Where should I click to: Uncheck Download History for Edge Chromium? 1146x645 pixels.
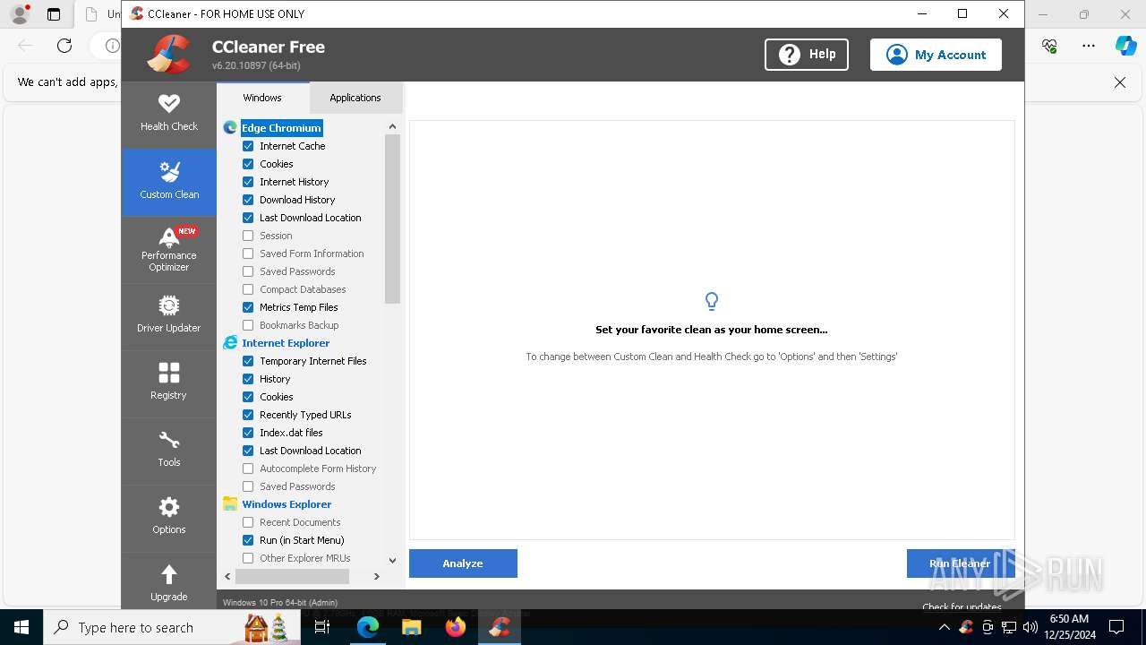248,200
